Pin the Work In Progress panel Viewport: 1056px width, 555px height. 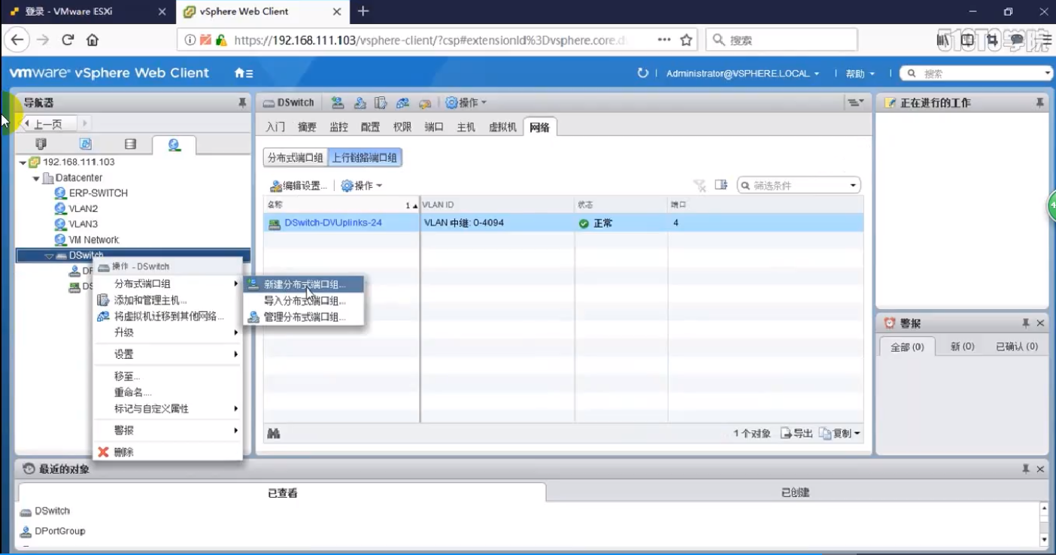click(1039, 102)
